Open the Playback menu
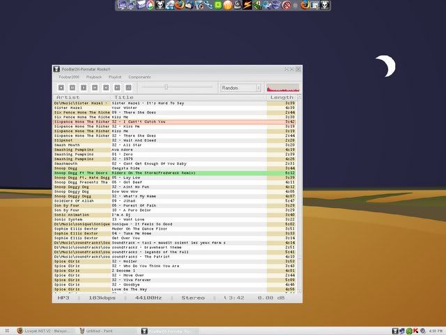This screenshot has height=335, width=446. tap(93, 77)
